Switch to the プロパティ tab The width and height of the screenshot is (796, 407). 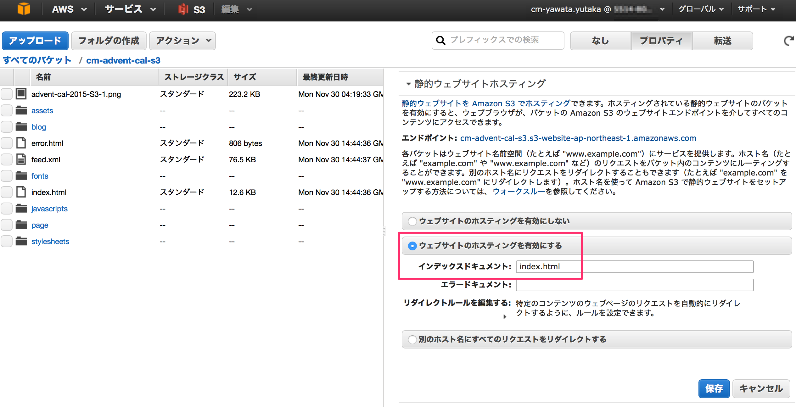coord(661,41)
